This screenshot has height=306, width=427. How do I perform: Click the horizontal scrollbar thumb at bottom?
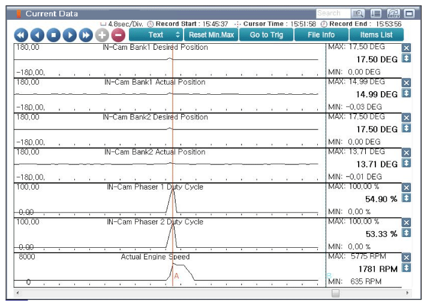tap(335, 293)
